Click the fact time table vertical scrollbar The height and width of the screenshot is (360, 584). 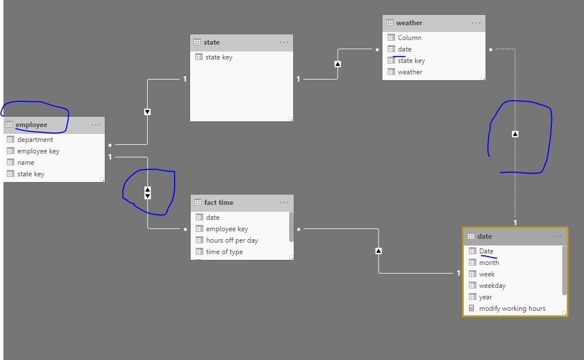point(291,227)
